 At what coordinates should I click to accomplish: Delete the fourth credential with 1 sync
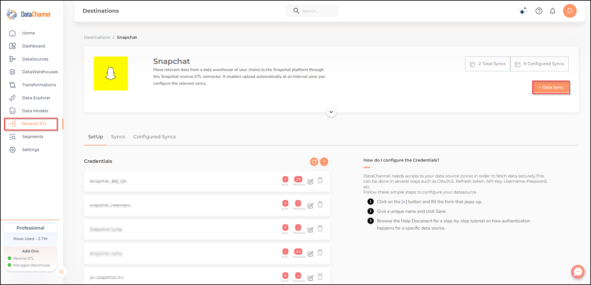click(x=320, y=252)
